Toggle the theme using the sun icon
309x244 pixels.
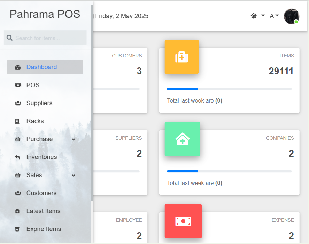[x=254, y=16]
